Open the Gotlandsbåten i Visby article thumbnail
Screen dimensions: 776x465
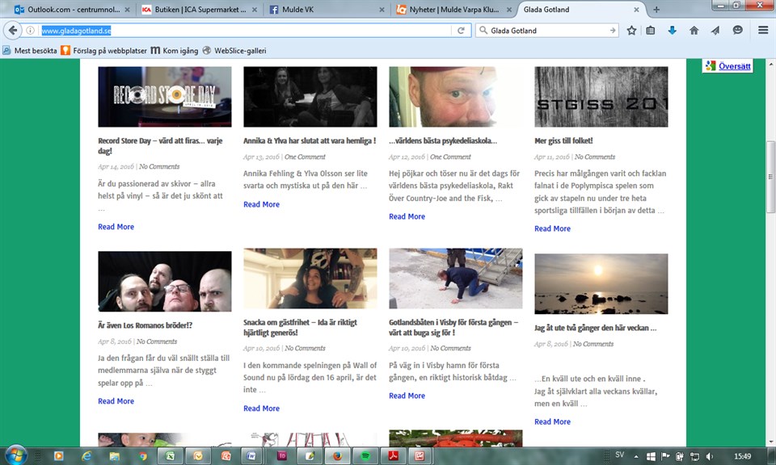point(455,279)
